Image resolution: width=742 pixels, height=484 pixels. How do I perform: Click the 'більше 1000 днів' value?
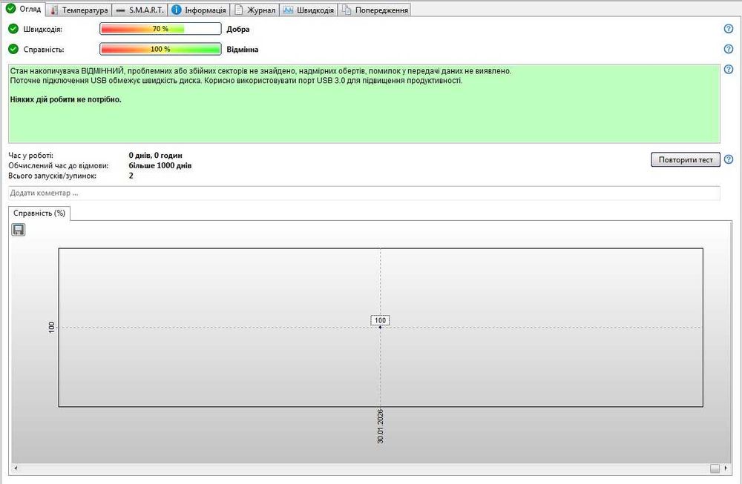click(160, 166)
